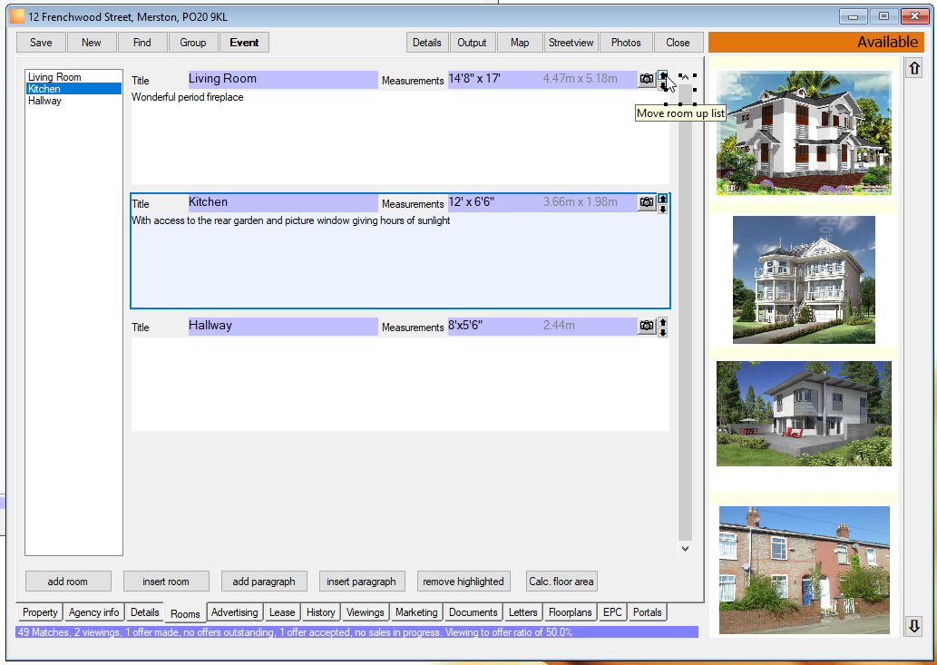The height and width of the screenshot is (665, 937).
Task: Move Hallway room up the list
Action: pos(662,323)
